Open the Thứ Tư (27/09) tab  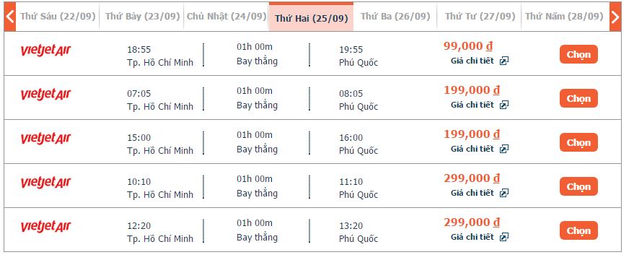pyautogui.click(x=480, y=17)
